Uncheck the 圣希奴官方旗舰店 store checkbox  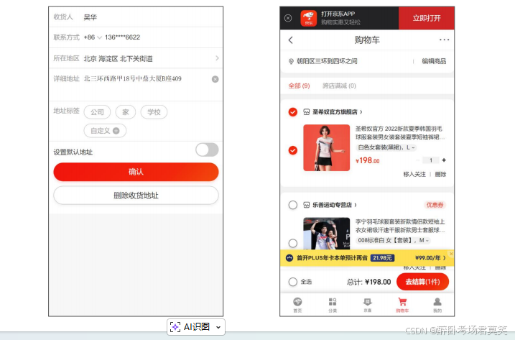292,112
